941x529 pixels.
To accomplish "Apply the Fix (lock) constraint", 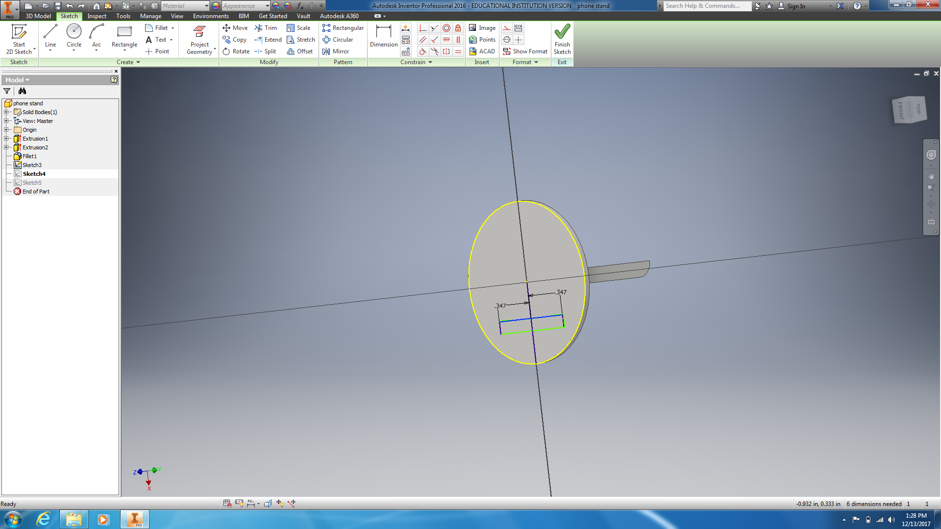I will pos(458,28).
